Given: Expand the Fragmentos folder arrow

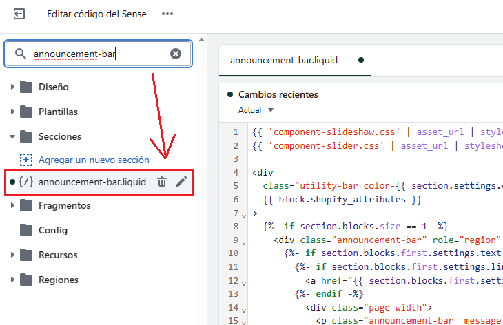Looking at the screenshot, I should (12, 205).
